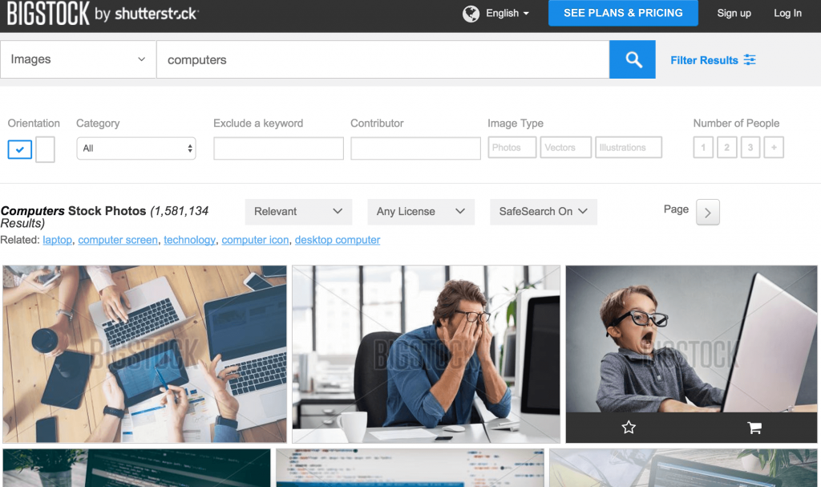The image size is (821, 487).
Task: Open the laptop related search link
Action: point(57,240)
